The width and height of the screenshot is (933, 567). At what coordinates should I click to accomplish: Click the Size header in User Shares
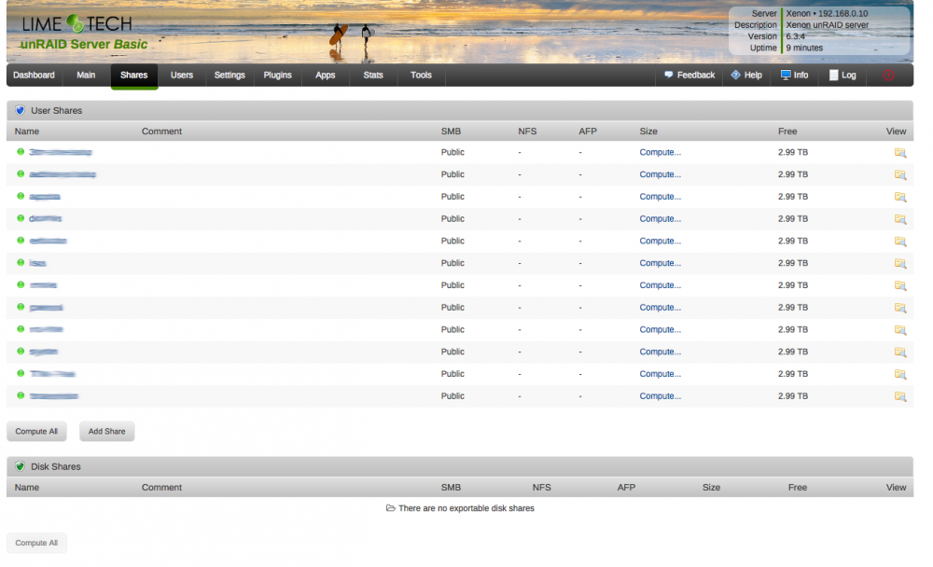(x=648, y=131)
